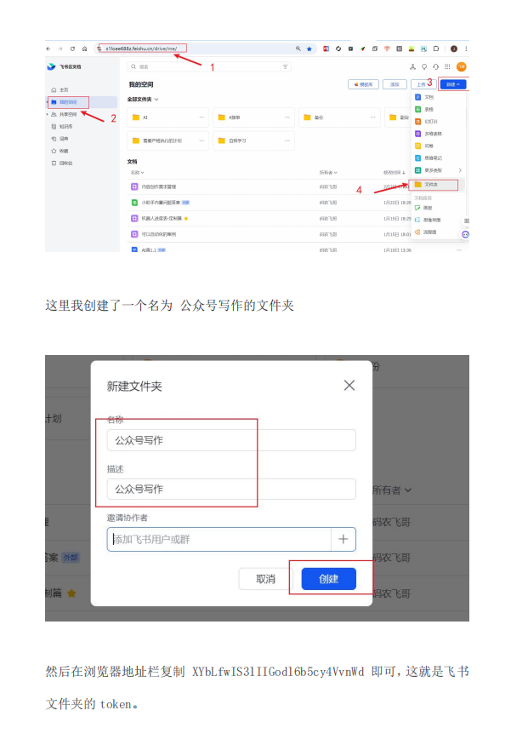Reload the page with the refresh icon

click(72, 49)
